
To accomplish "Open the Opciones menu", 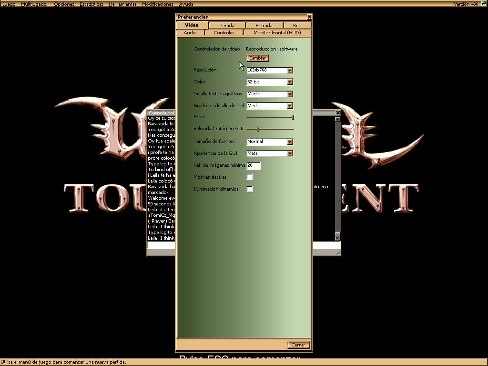I will 64,4.
